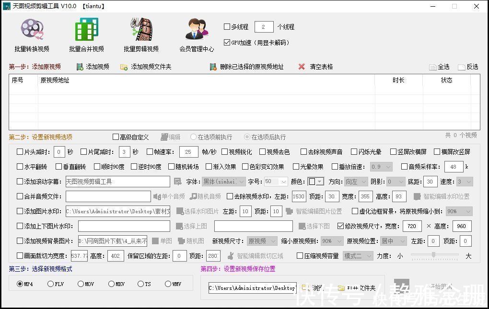
Task: Click the 宽度 720 input field
Action: (x=412, y=226)
